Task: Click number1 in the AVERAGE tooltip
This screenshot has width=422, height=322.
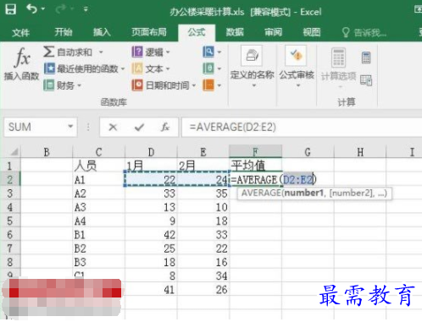Action: click(303, 193)
